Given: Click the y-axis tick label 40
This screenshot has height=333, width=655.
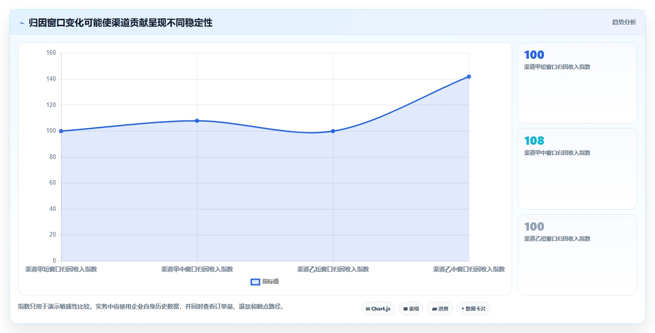Looking at the screenshot, I should click(x=52, y=209).
